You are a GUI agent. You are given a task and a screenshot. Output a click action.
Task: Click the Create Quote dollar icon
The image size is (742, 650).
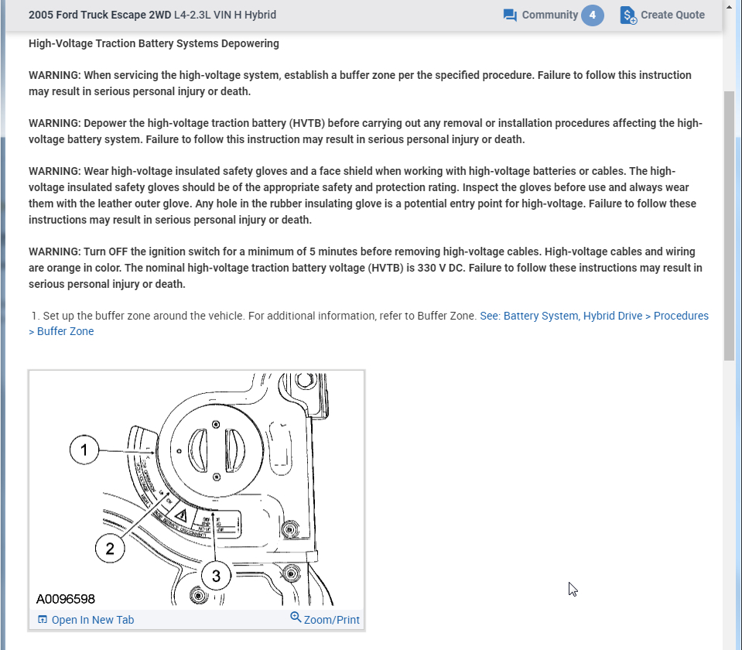[628, 15]
